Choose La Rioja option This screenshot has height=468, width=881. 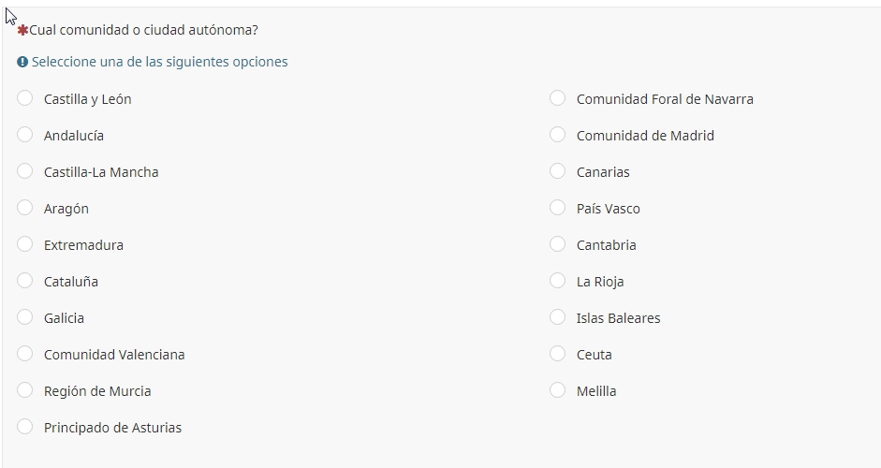tap(558, 281)
